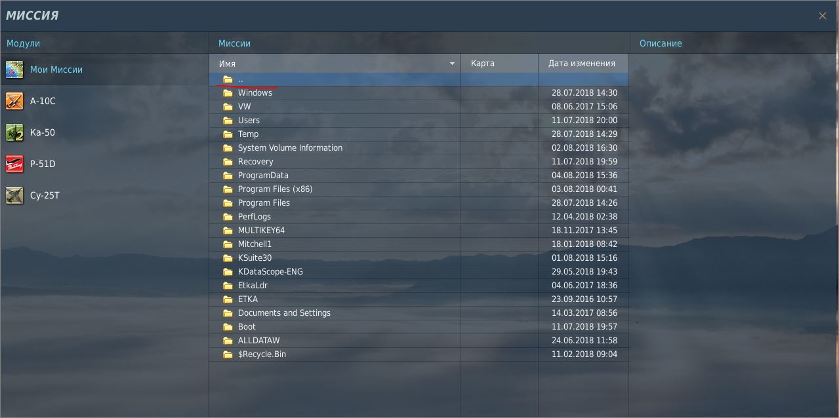The width and height of the screenshot is (839, 418).
Task: Click the KSuite30 folder icon
Action: [228, 258]
